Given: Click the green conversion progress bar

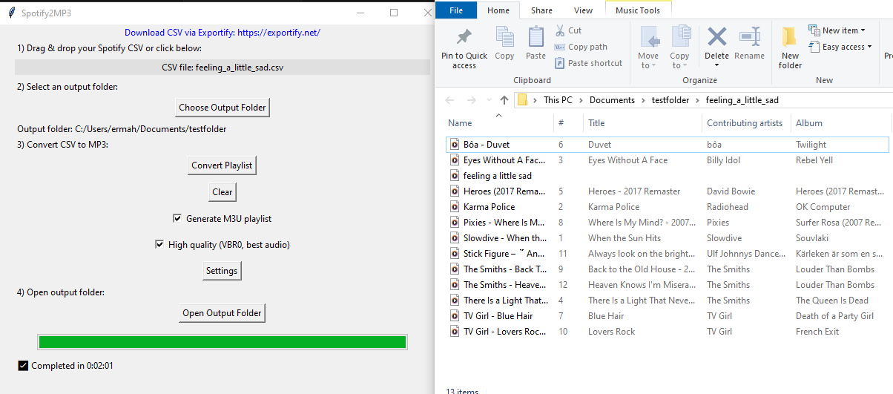Looking at the screenshot, I should pyautogui.click(x=223, y=342).
